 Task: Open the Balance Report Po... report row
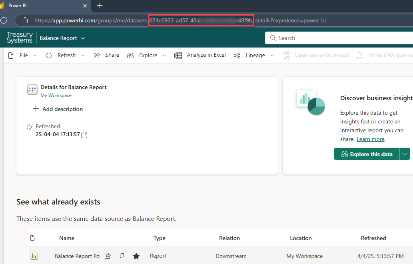[78, 256]
